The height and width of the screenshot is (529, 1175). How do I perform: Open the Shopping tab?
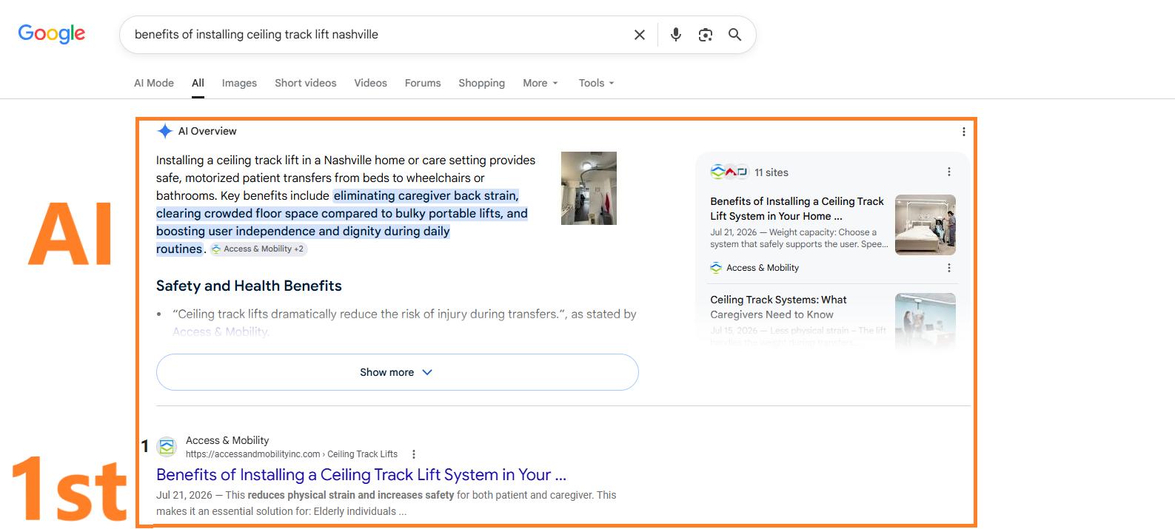pyautogui.click(x=481, y=83)
